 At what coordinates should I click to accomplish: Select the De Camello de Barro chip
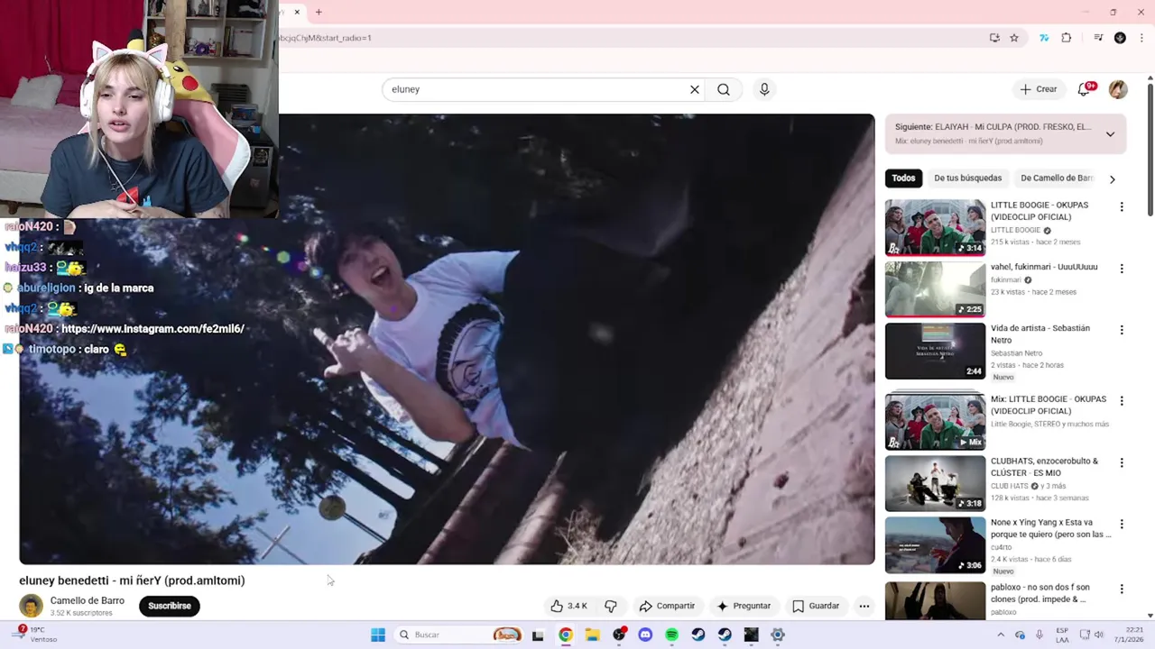pos(1056,178)
